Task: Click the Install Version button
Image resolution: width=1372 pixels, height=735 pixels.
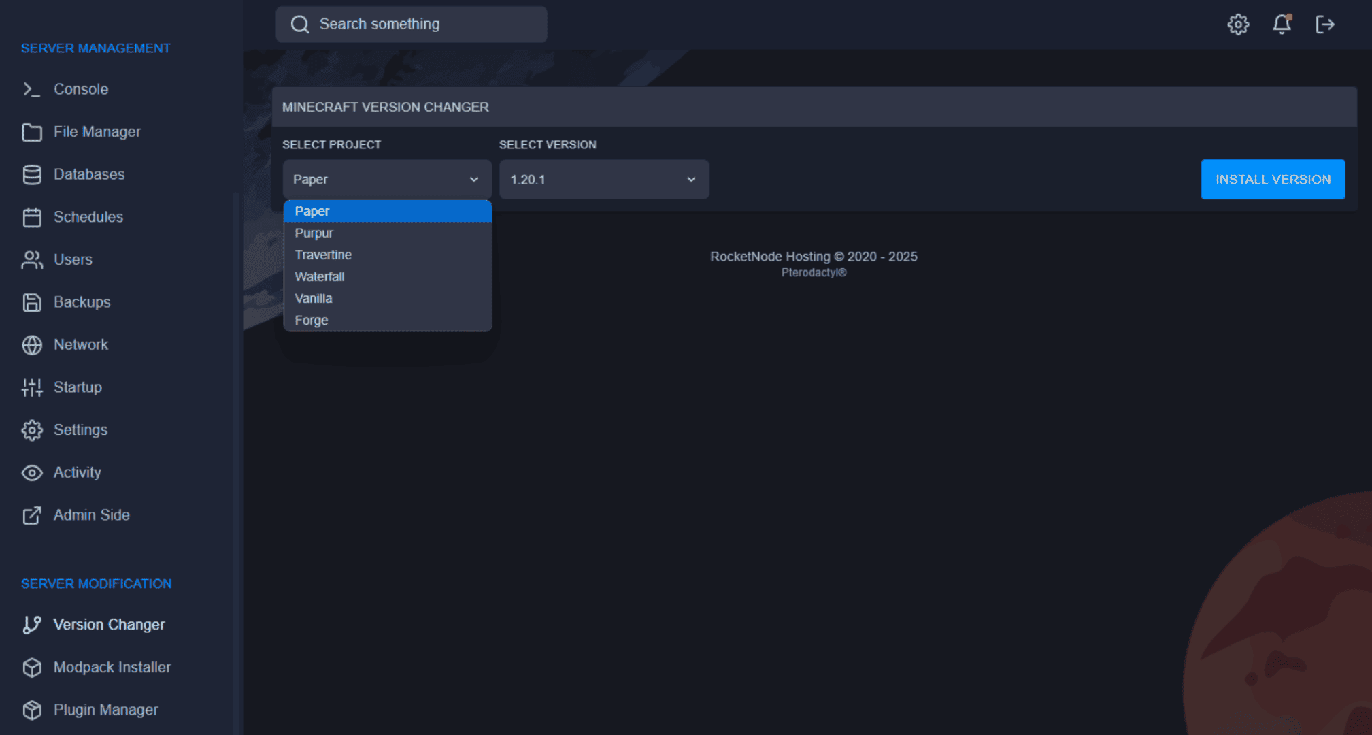Action: pyautogui.click(x=1272, y=179)
